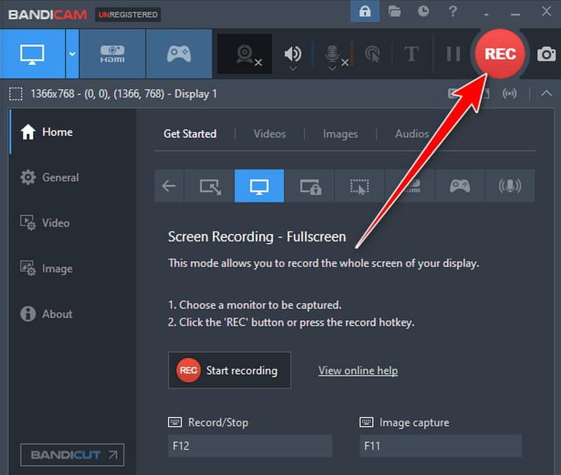Select Screen Recording mode in top toolbar
Viewport: 561px width, 475px height.
click(x=33, y=54)
